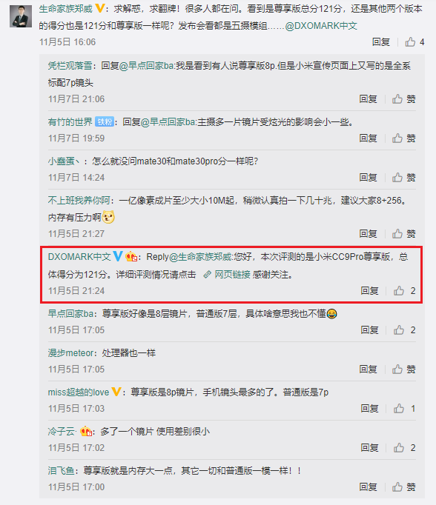This screenshot has width=436, height=505.
Task: Like 泪飞鱼's comment at 17:00
Action: (x=404, y=487)
